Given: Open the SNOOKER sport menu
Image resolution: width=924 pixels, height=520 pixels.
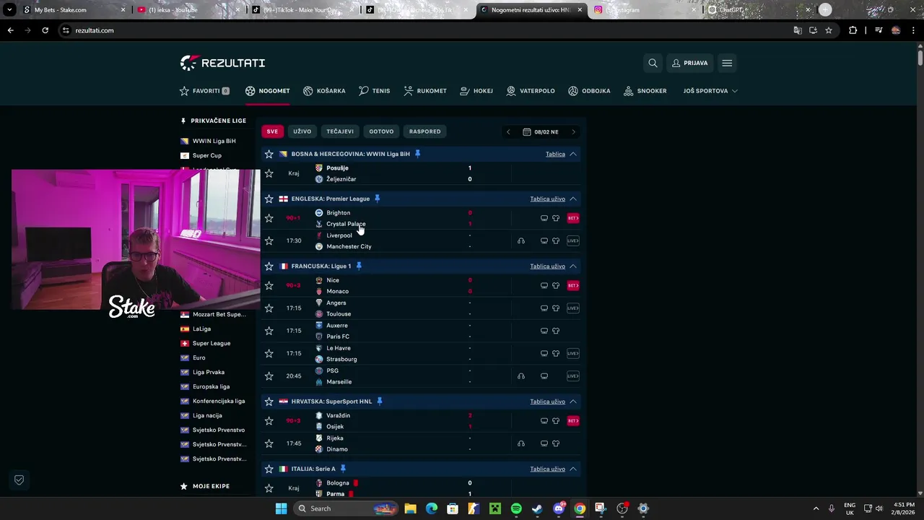Looking at the screenshot, I should [645, 91].
